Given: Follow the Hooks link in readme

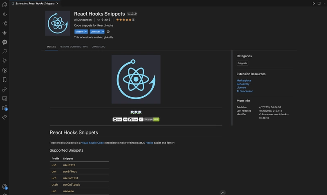Looking at the screenshot, I should (149, 143).
